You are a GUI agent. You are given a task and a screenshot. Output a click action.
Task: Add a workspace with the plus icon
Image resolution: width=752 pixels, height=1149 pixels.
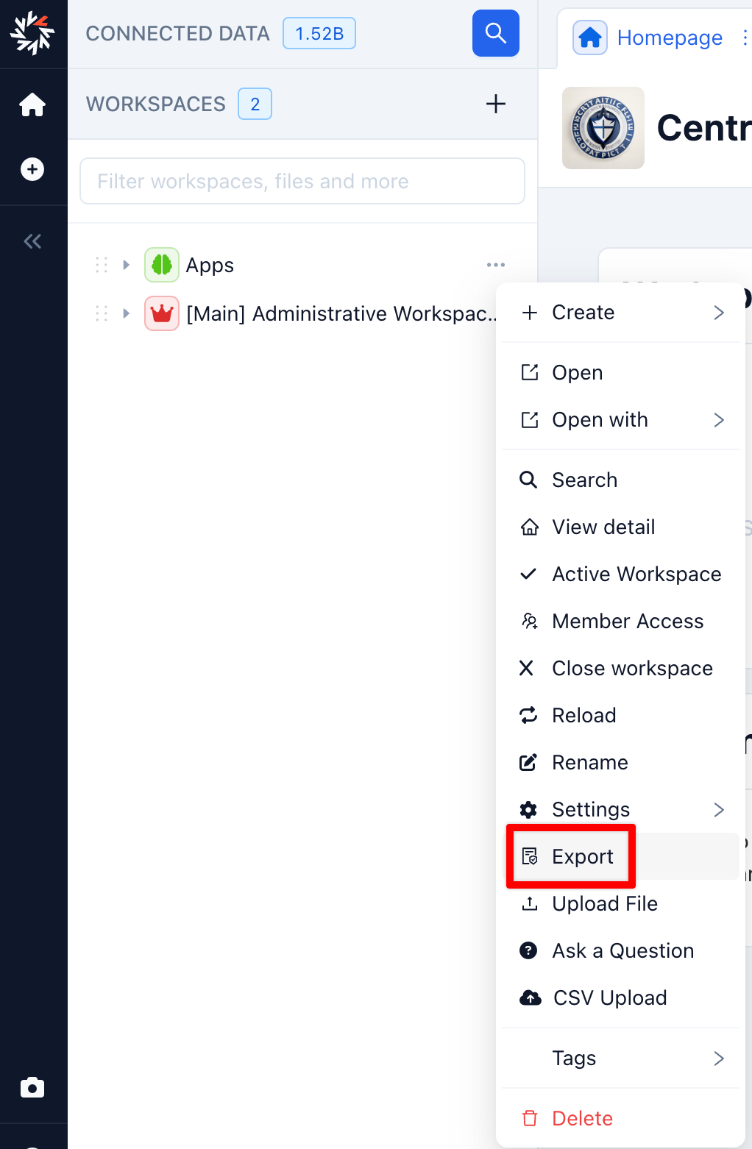(495, 104)
